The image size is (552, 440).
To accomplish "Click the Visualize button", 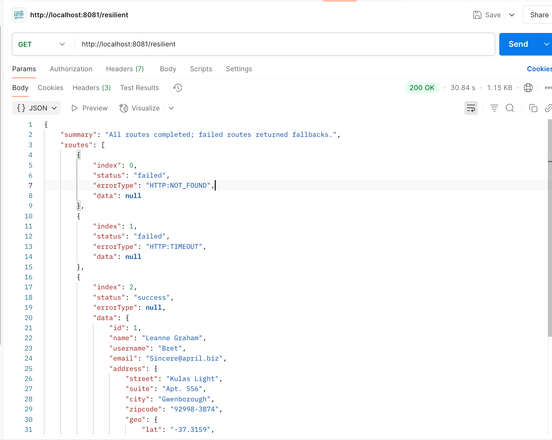I will pos(139,108).
